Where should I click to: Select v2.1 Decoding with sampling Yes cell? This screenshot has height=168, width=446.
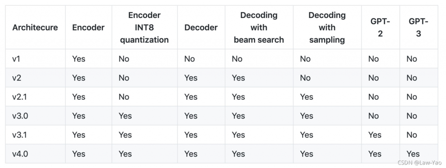307,97
